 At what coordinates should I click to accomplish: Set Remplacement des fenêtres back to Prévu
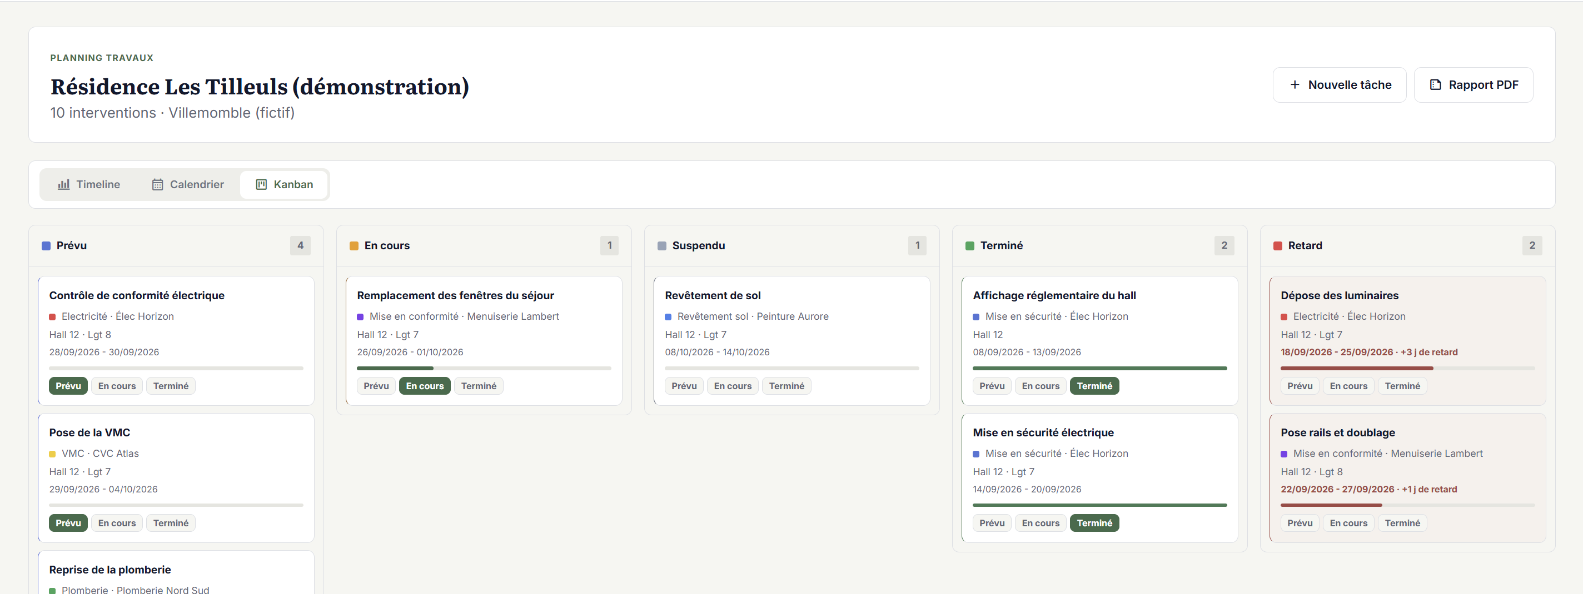[x=376, y=386]
